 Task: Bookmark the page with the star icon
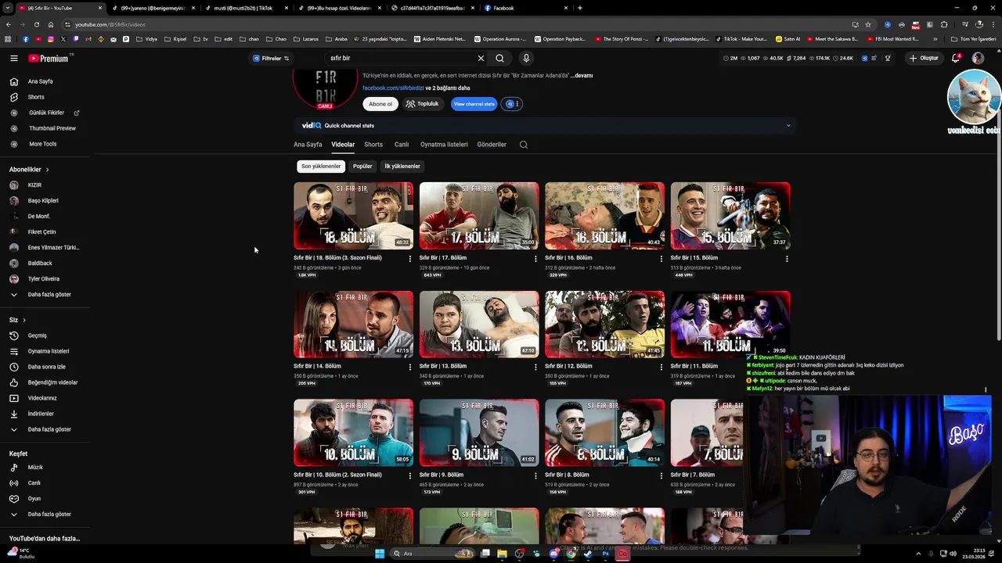(868, 24)
